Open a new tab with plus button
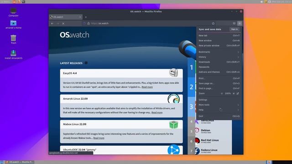 tap(86, 17)
